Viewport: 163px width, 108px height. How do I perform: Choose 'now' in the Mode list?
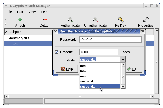(x=100, y=71)
